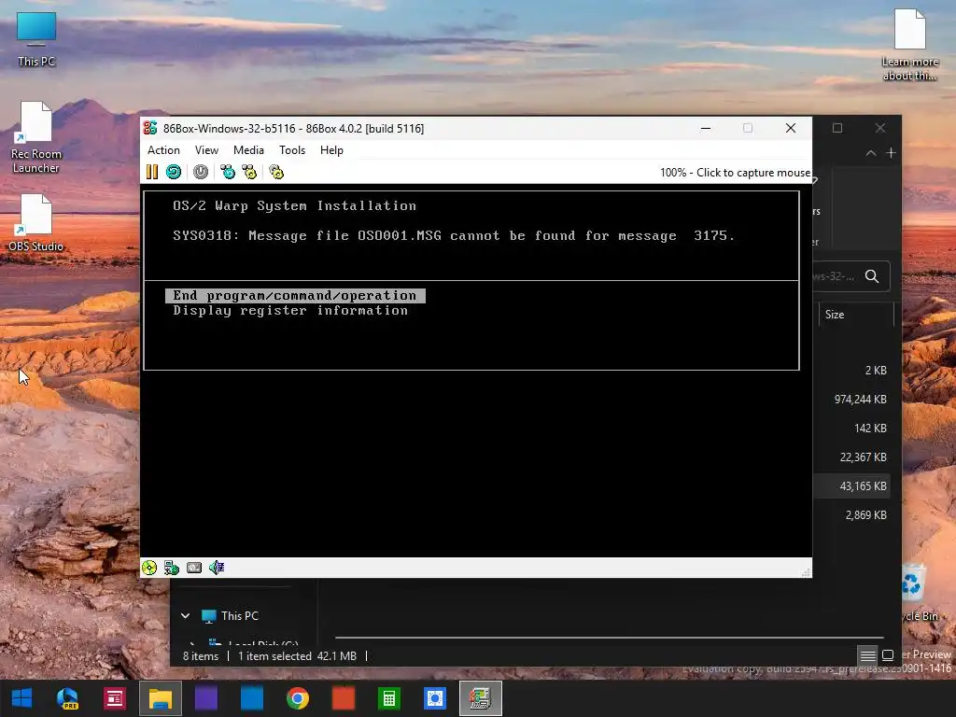Select the OBS Studio desktop shortcut
The image size is (956, 717).
(x=36, y=223)
